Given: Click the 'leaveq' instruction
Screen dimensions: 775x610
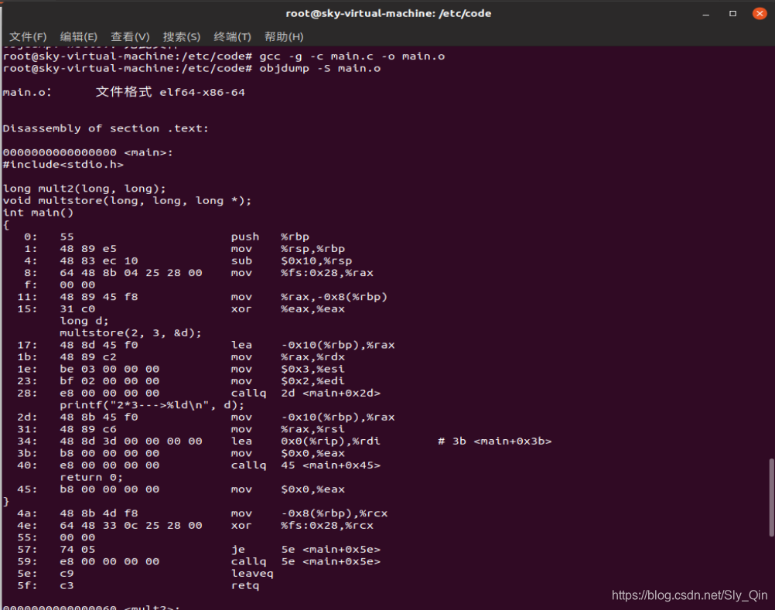Looking at the screenshot, I should (x=252, y=574).
